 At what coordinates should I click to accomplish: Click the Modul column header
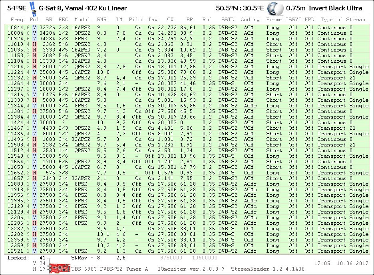[x=82, y=19]
